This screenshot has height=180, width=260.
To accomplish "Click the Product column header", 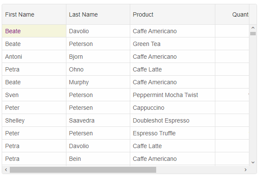I will click(172, 14).
